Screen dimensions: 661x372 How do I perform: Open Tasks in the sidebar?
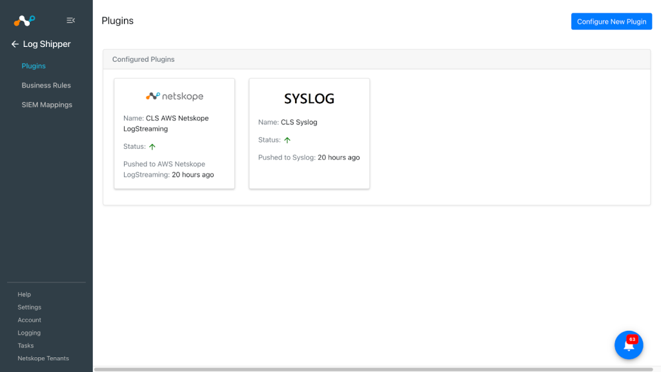click(26, 346)
